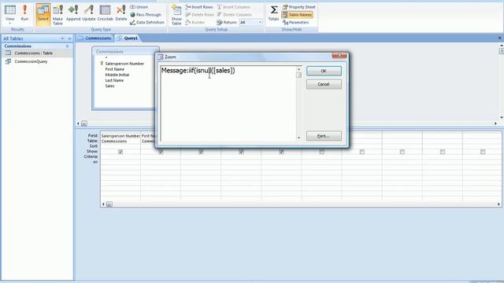Choose the Crosstab query type
Screen dimensions: 504x283
pos(105,14)
